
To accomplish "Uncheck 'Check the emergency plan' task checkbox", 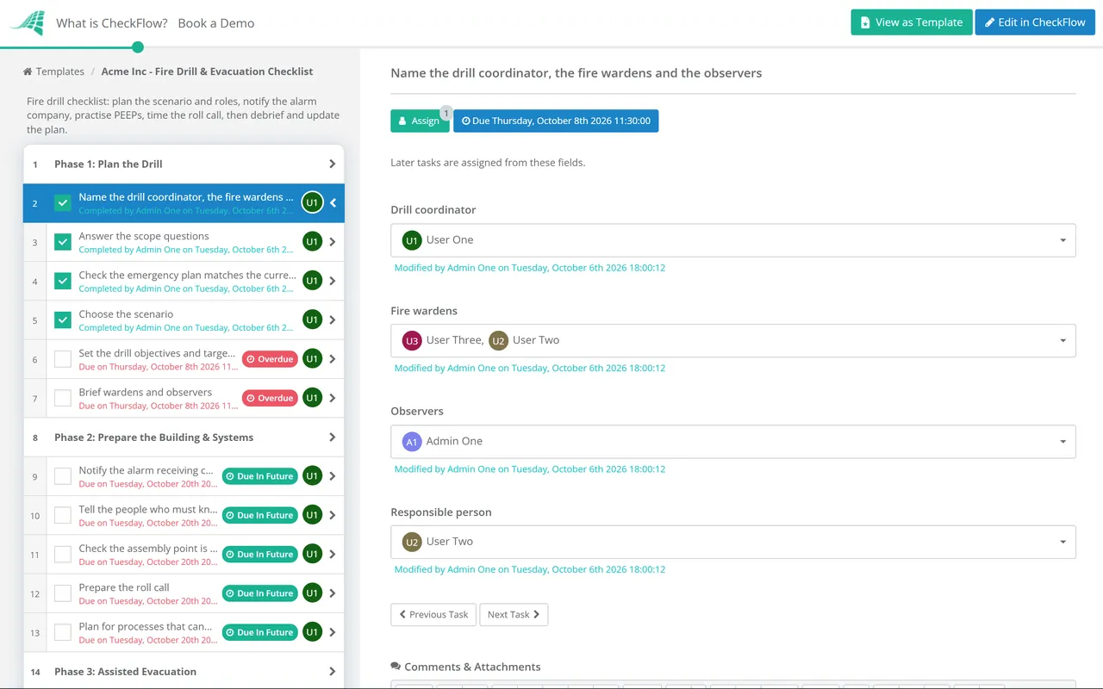I will coord(63,281).
